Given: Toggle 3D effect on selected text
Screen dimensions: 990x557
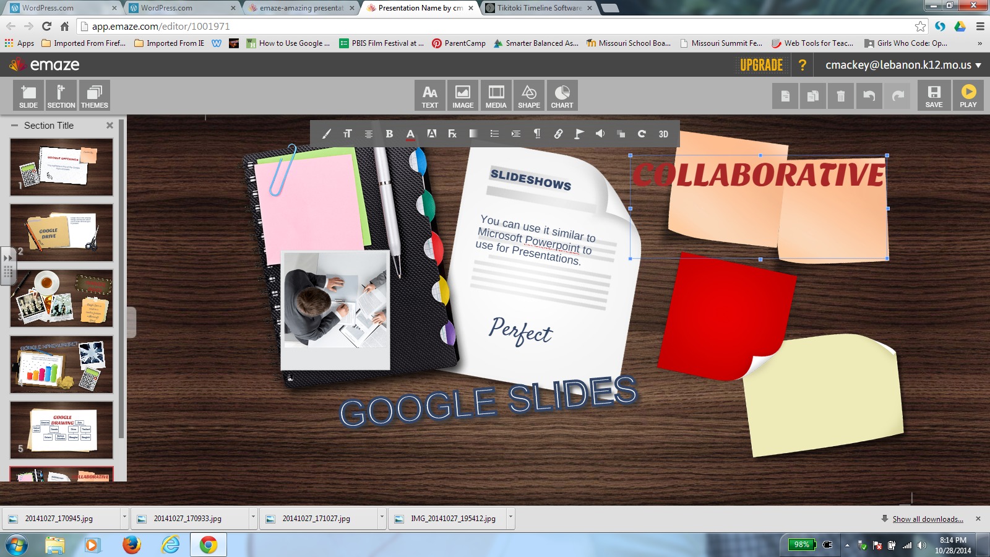Looking at the screenshot, I should point(663,134).
